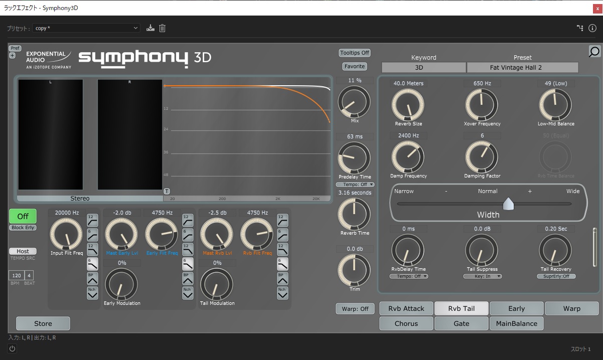Show the Chorus tab
The image size is (603, 360).
(406, 323)
